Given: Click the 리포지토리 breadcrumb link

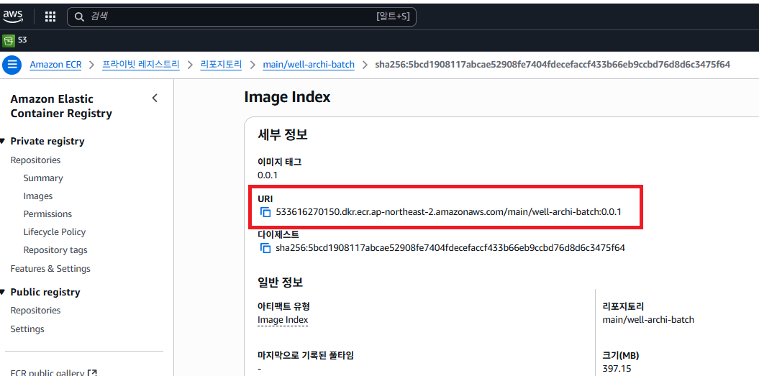Looking at the screenshot, I should (221, 65).
